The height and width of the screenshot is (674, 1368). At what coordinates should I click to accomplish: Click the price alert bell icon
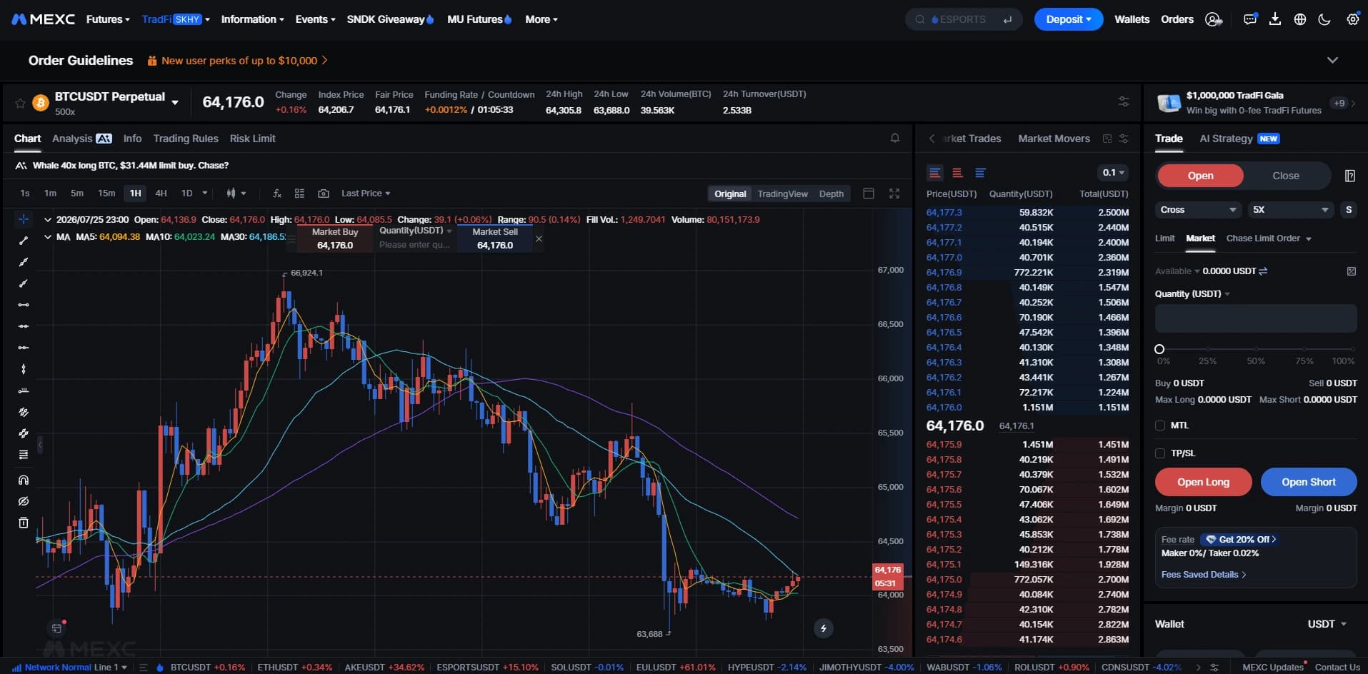click(x=895, y=139)
